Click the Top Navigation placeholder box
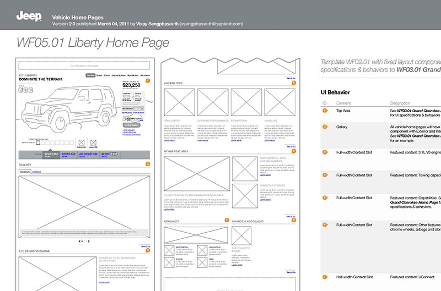Screen dimensions: 441x291 (x=84, y=65)
